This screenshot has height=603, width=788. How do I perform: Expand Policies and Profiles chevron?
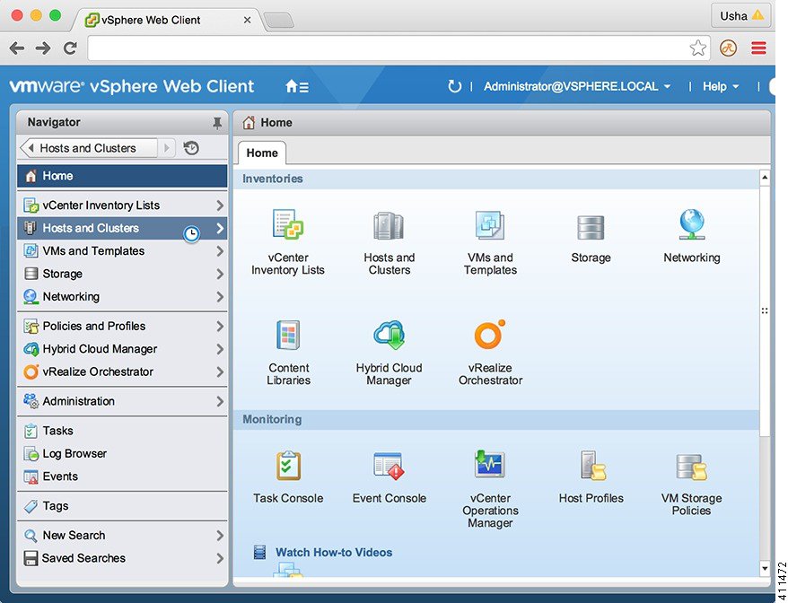(x=220, y=326)
